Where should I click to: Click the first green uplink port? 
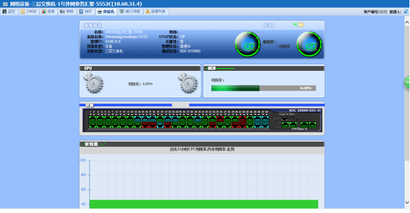coord(286,124)
